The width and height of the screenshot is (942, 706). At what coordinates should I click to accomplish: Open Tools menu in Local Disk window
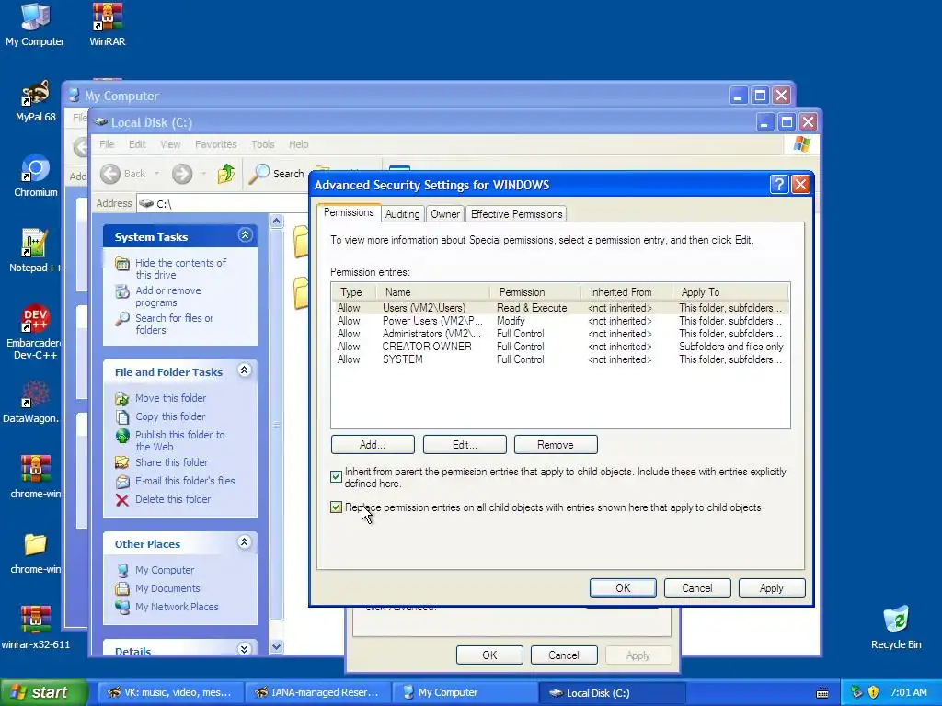262,144
